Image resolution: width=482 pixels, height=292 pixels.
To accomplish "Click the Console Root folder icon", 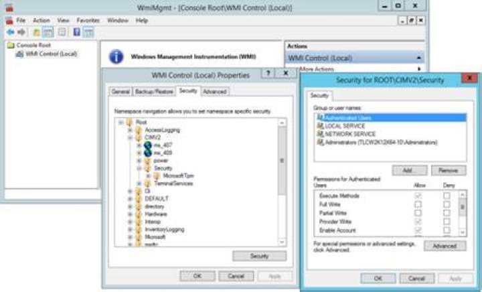I will (x=11, y=45).
